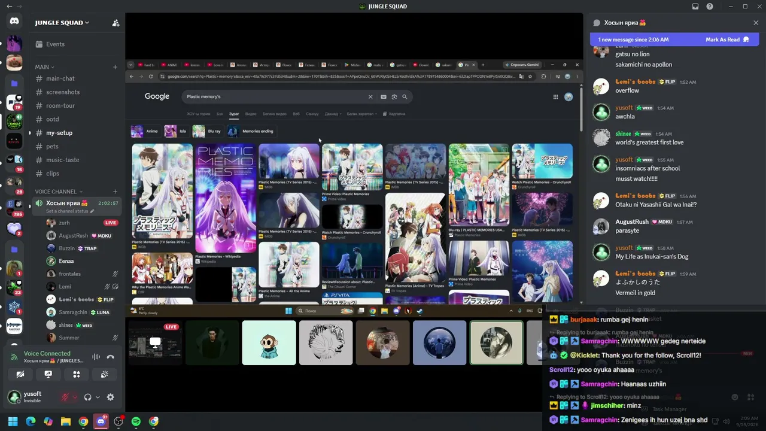Open User Settings gear
Viewport: 766px width, 431px height.
pyautogui.click(x=110, y=397)
